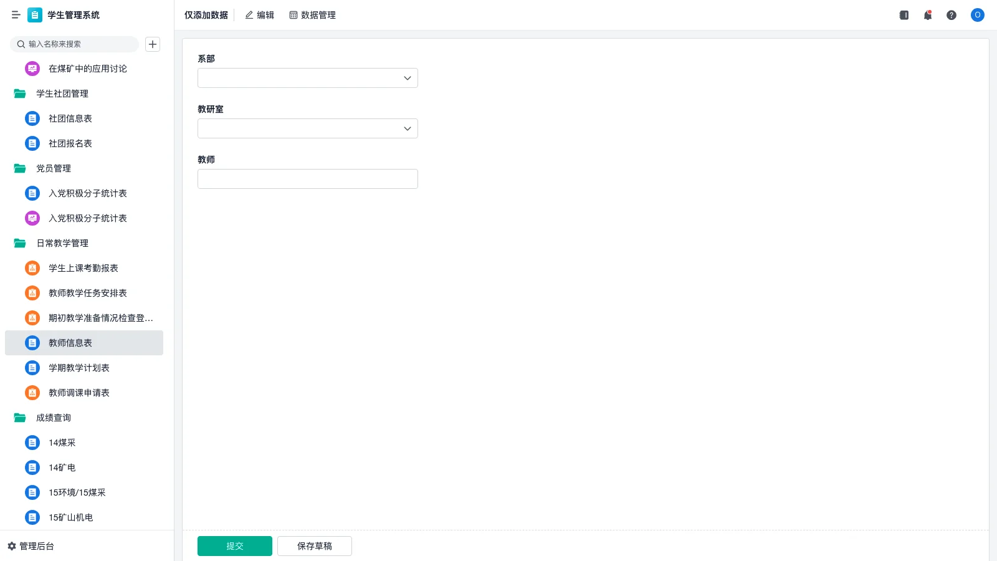Screen dimensions: 997x561
Task: Click the 保存草稿 button
Action: (x=315, y=546)
